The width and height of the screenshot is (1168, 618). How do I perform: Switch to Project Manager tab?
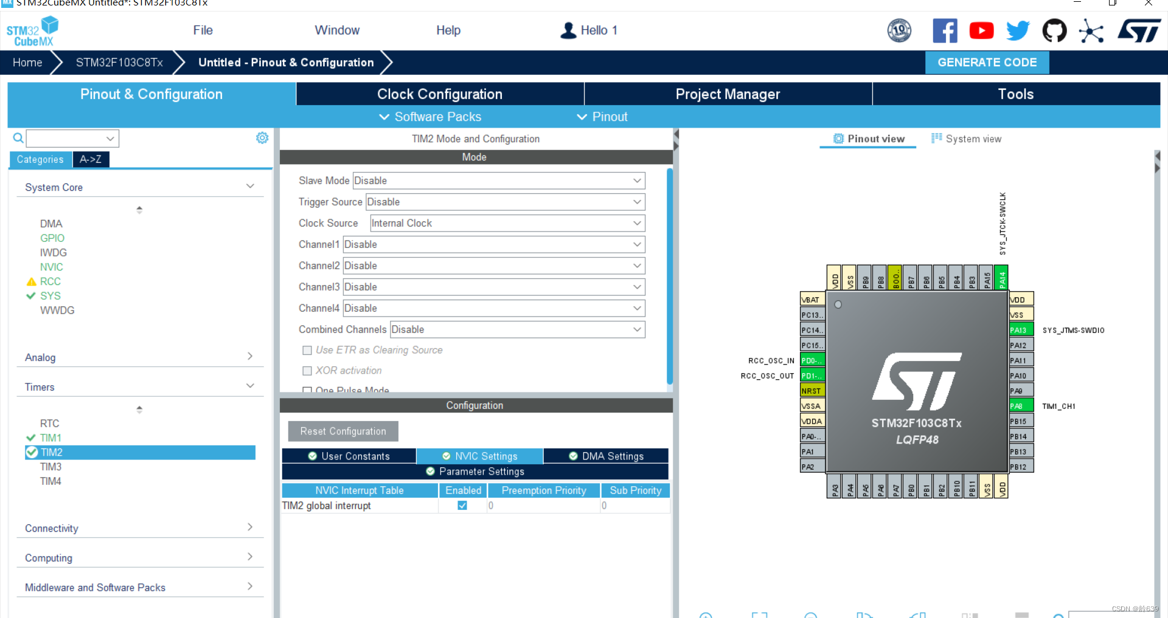click(x=728, y=94)
